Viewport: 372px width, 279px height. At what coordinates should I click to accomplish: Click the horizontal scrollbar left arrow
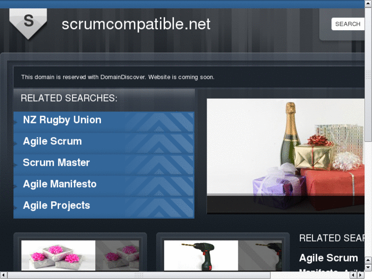click(3, 275)
